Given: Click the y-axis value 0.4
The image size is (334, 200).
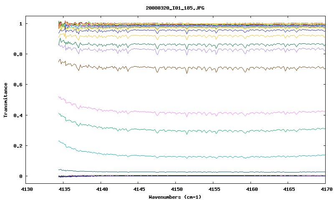Looking at the screenshot, I should 18,115.
